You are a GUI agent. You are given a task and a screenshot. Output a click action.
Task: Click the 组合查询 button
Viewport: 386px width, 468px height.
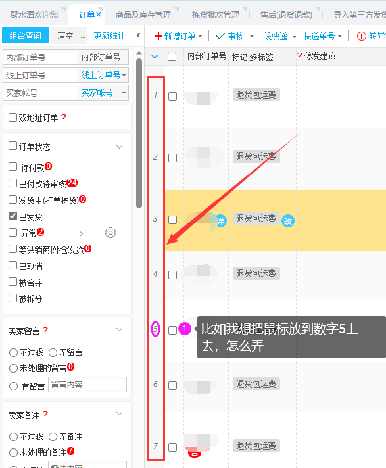point(26,35)
